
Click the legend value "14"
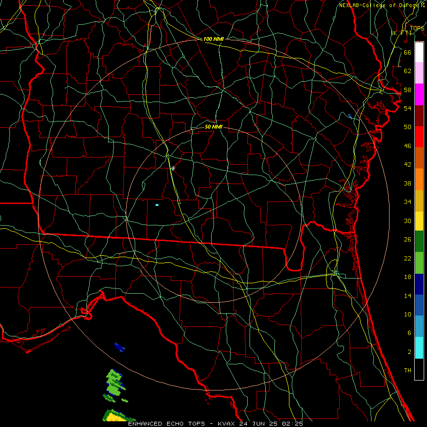coord(408,296)
